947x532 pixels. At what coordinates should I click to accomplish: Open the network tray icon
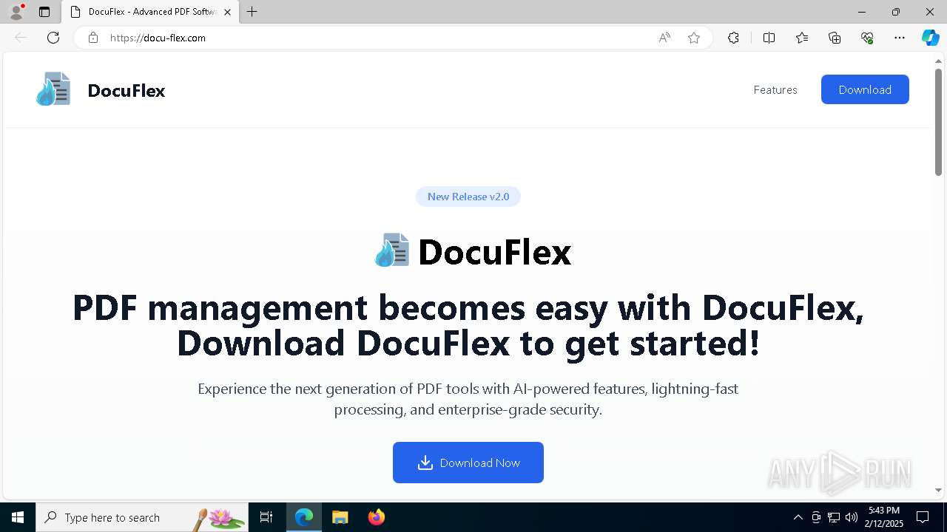[x=834, y=517]
